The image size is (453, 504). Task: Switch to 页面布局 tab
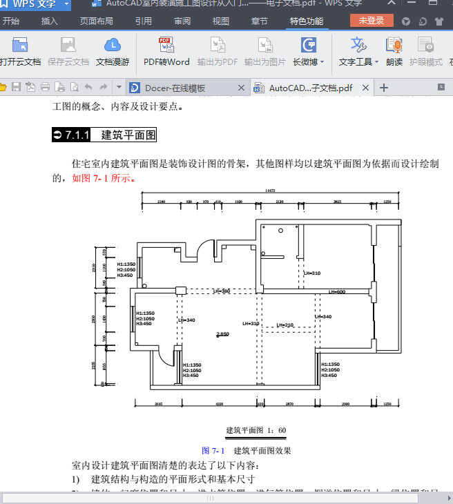coord(96,21)
